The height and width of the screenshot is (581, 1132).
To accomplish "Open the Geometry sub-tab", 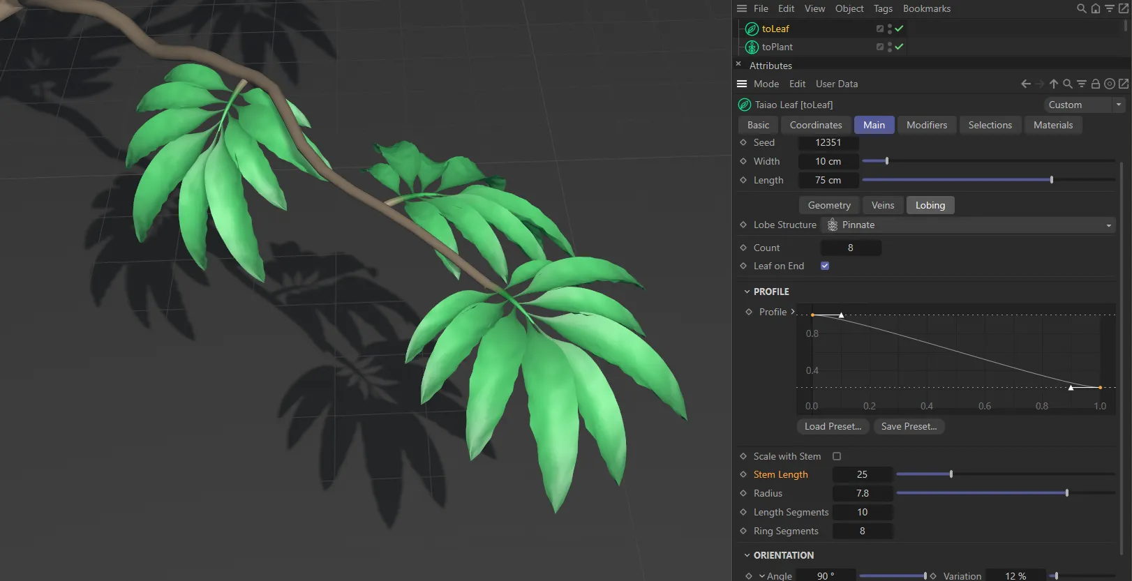I will coord(829,205).
